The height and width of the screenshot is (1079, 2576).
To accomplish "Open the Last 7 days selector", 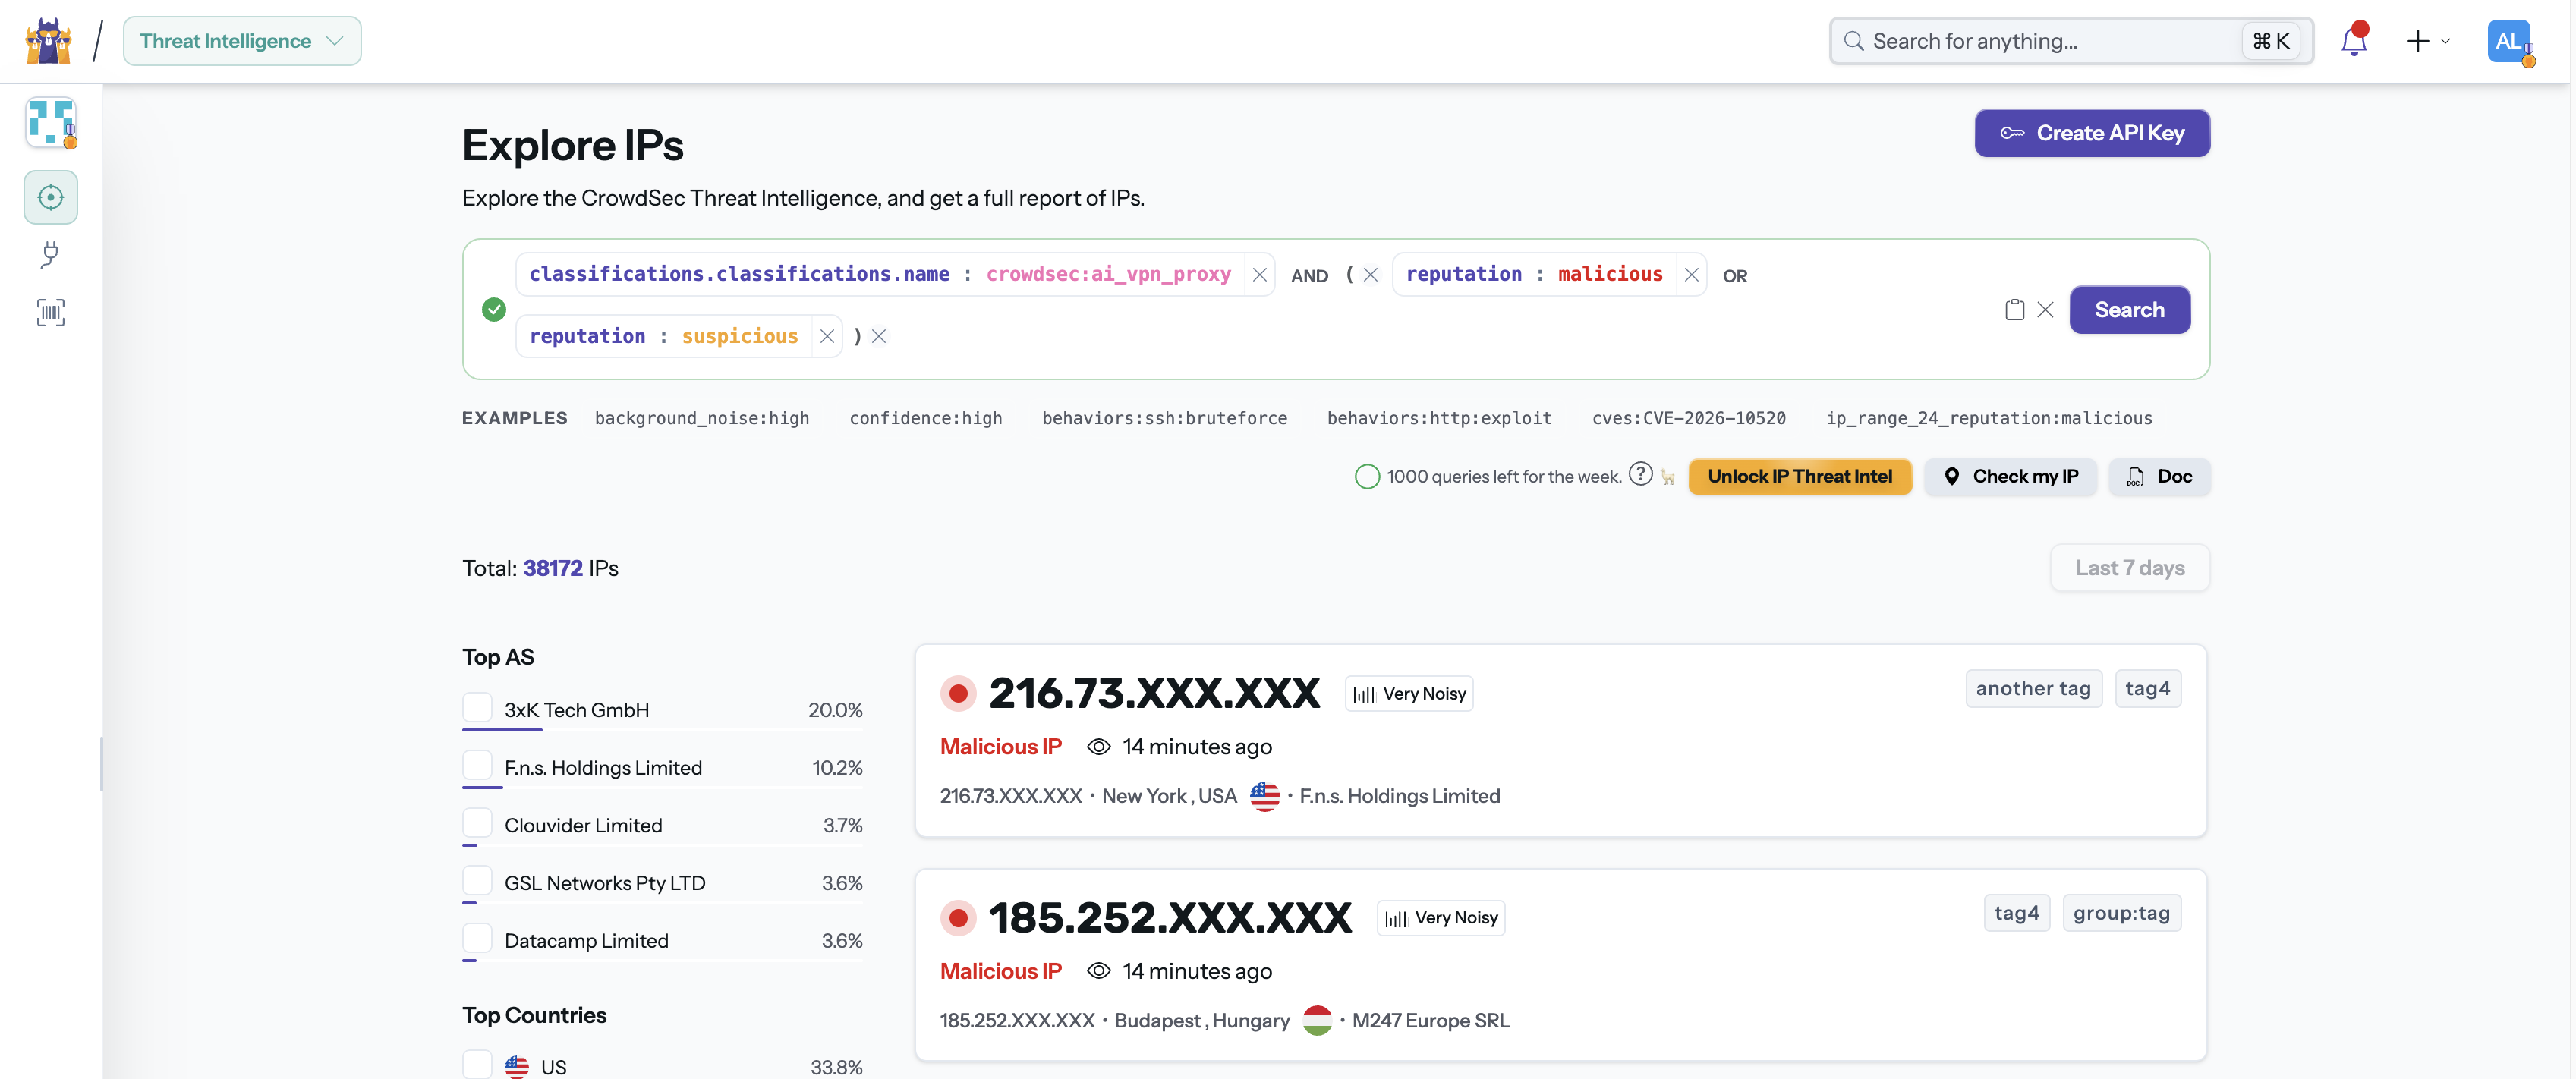I will point(2130,568).
